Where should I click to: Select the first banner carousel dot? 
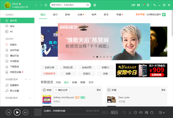point(94,57)
